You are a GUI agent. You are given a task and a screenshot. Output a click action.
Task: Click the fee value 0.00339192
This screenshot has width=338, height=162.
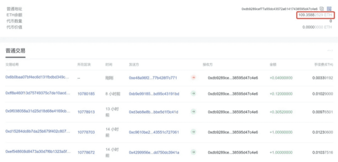point(323,78)
